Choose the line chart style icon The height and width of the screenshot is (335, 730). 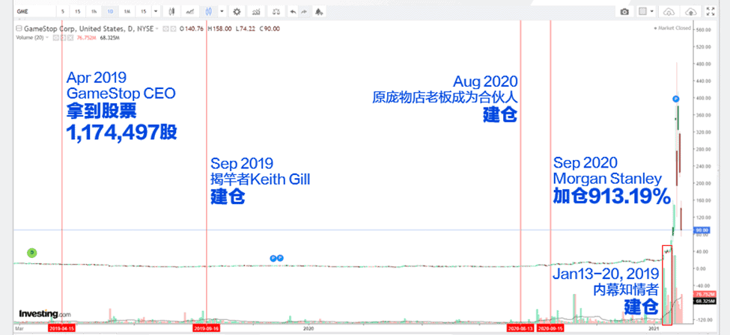[190, 11]
